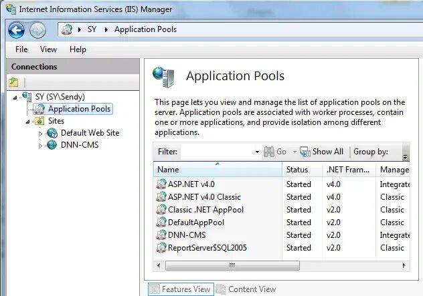Collapse the Sites tree node
The height and width of the screenshot is (296, 423).
27,122
